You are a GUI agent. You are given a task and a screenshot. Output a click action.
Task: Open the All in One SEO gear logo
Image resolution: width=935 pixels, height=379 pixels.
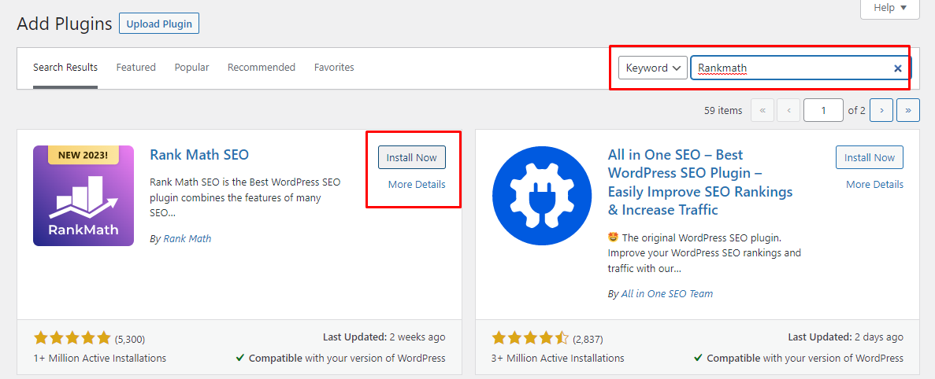(x=542, y=196)
